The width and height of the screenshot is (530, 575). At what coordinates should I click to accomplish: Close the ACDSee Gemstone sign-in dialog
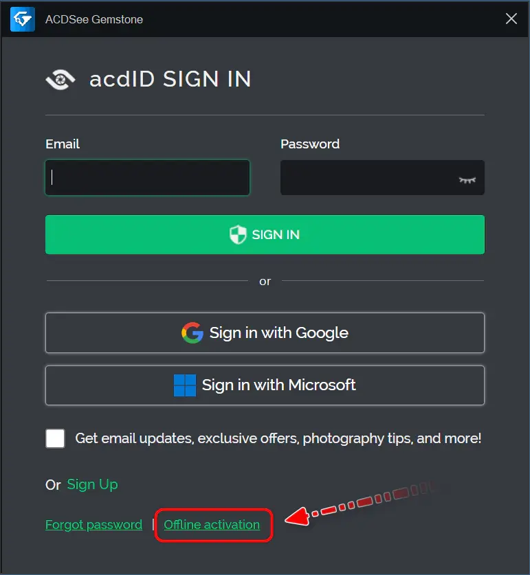tap(511, 19)
